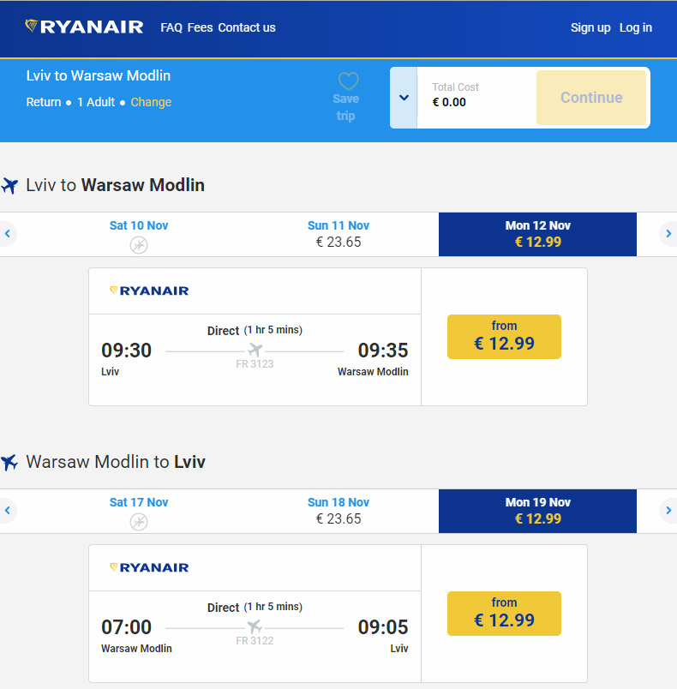Show later return dates arrow
This screenshot has width=677, height=689.
(668, 510)
